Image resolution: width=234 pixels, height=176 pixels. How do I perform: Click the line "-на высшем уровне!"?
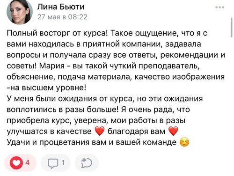click(x=46, y=88)
